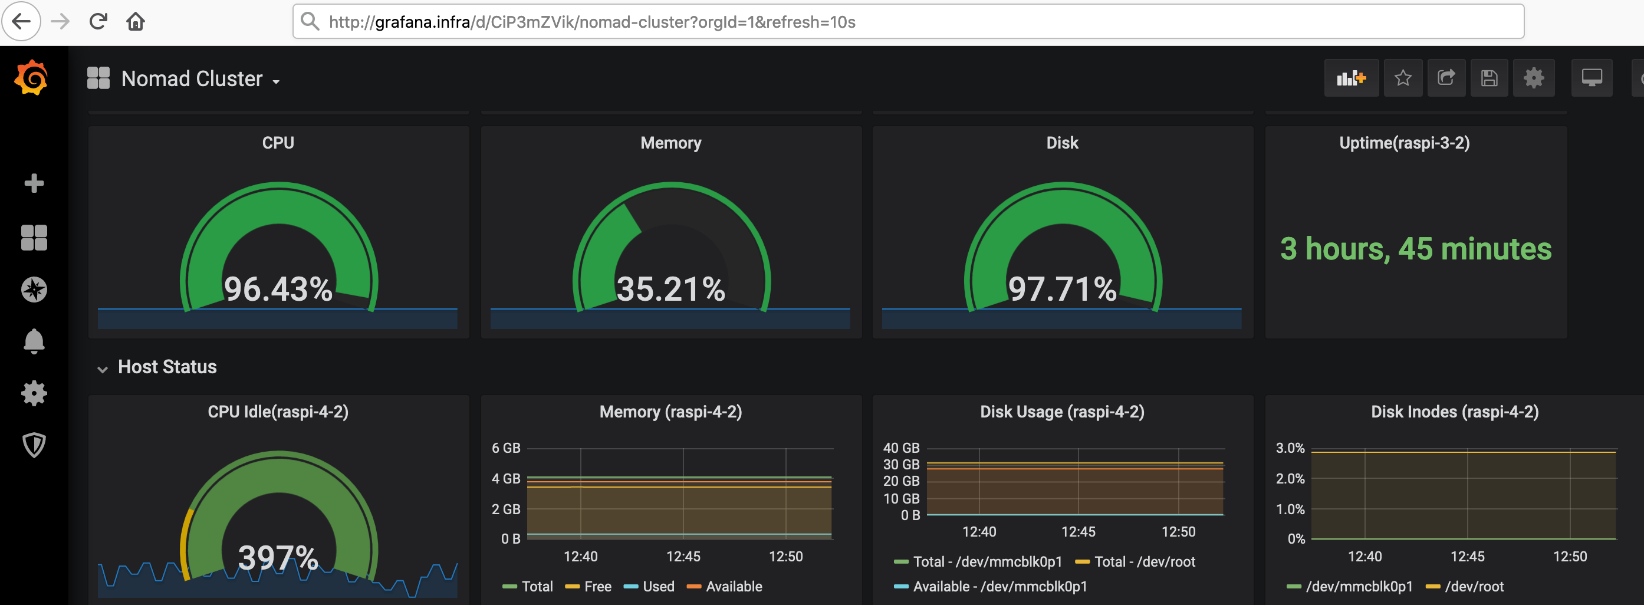This screenshot has height=605, width=1644.
Task: Open the Dashboards grid icon in sidebar
Action: point(34,238)
